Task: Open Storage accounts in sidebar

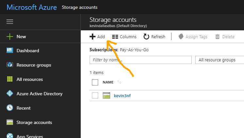Action: (34, 122)
